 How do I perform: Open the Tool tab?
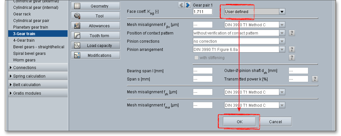[95, 16]
